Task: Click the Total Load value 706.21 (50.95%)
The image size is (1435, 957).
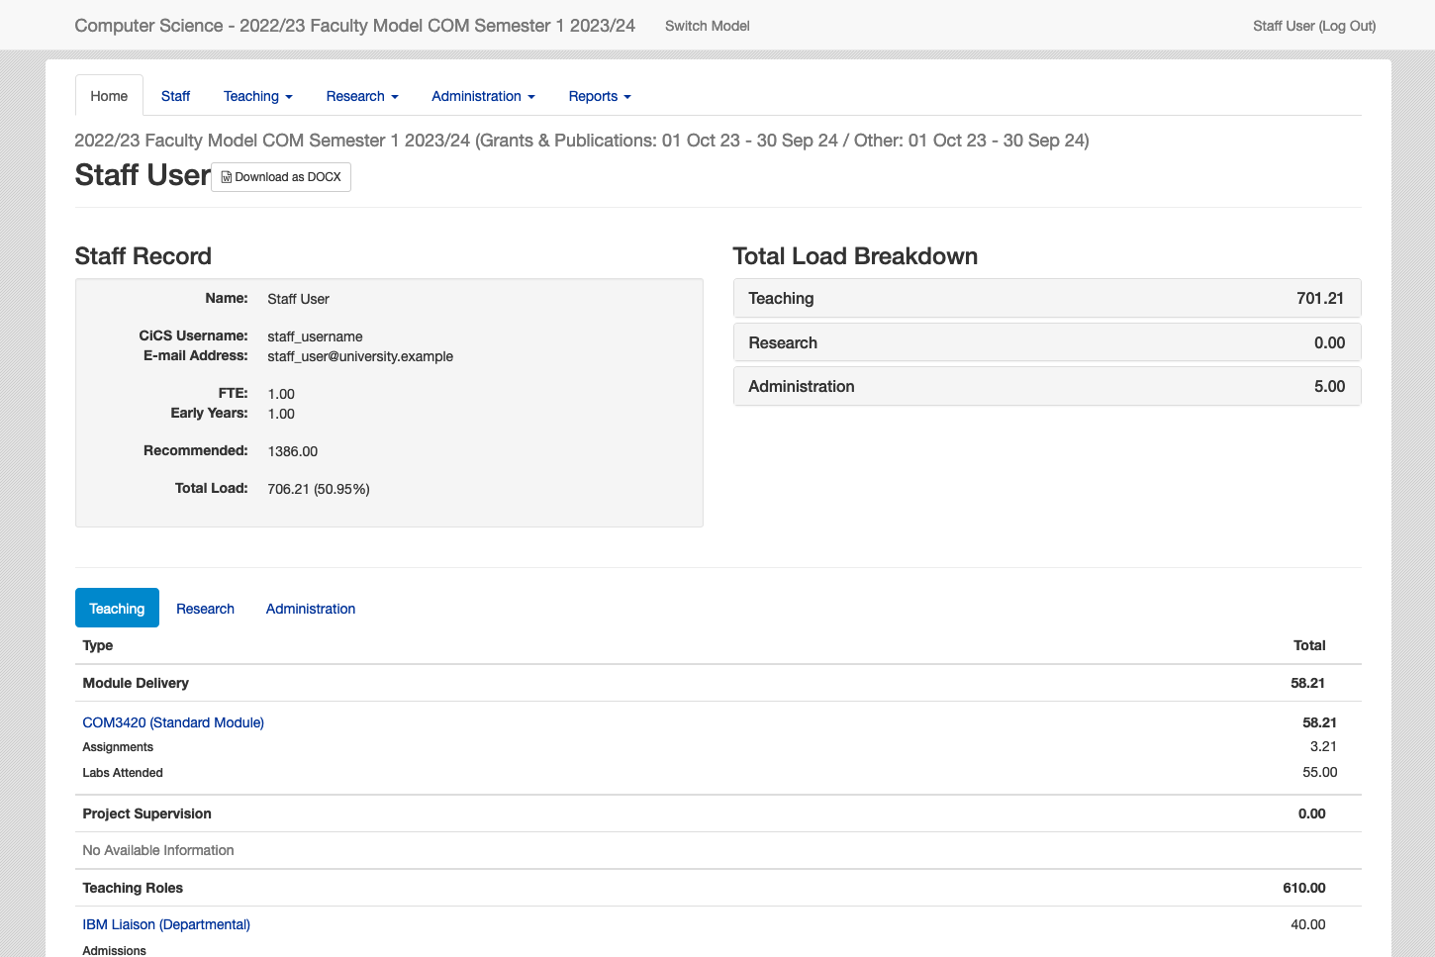Action: point(319,489)
